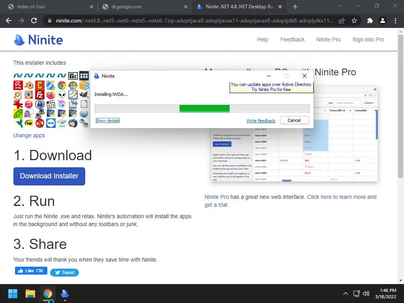Screen dimensions: 404x303
Task: Click the TeraCopy drive icon
Action: click(62, 123)
